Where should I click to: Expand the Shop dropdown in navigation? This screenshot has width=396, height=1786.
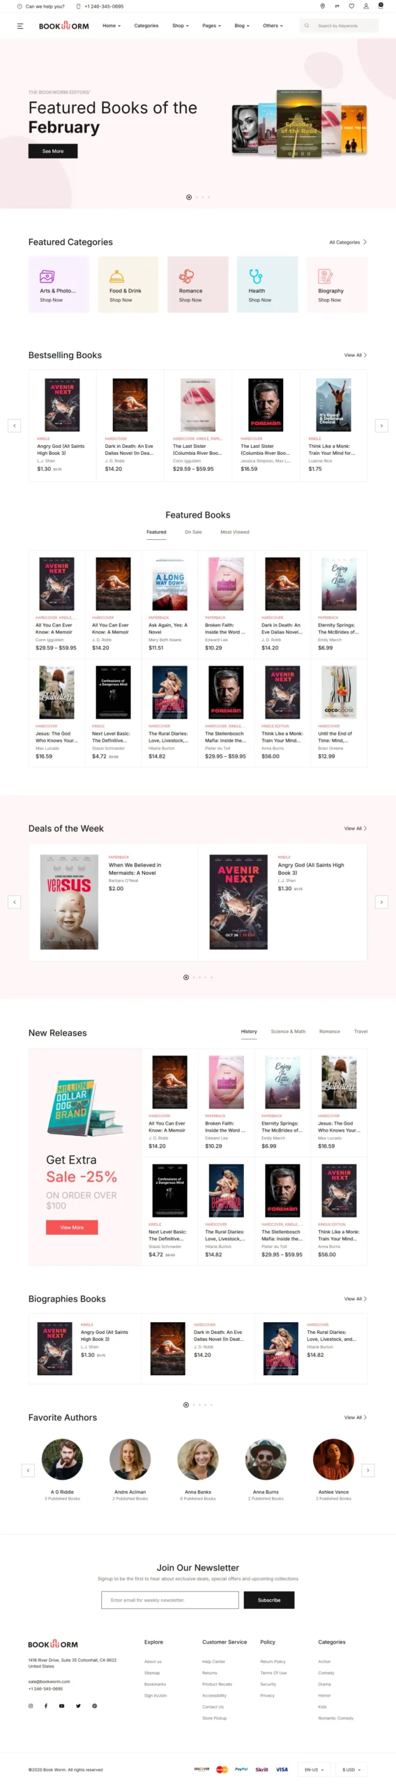pos(181,26)
